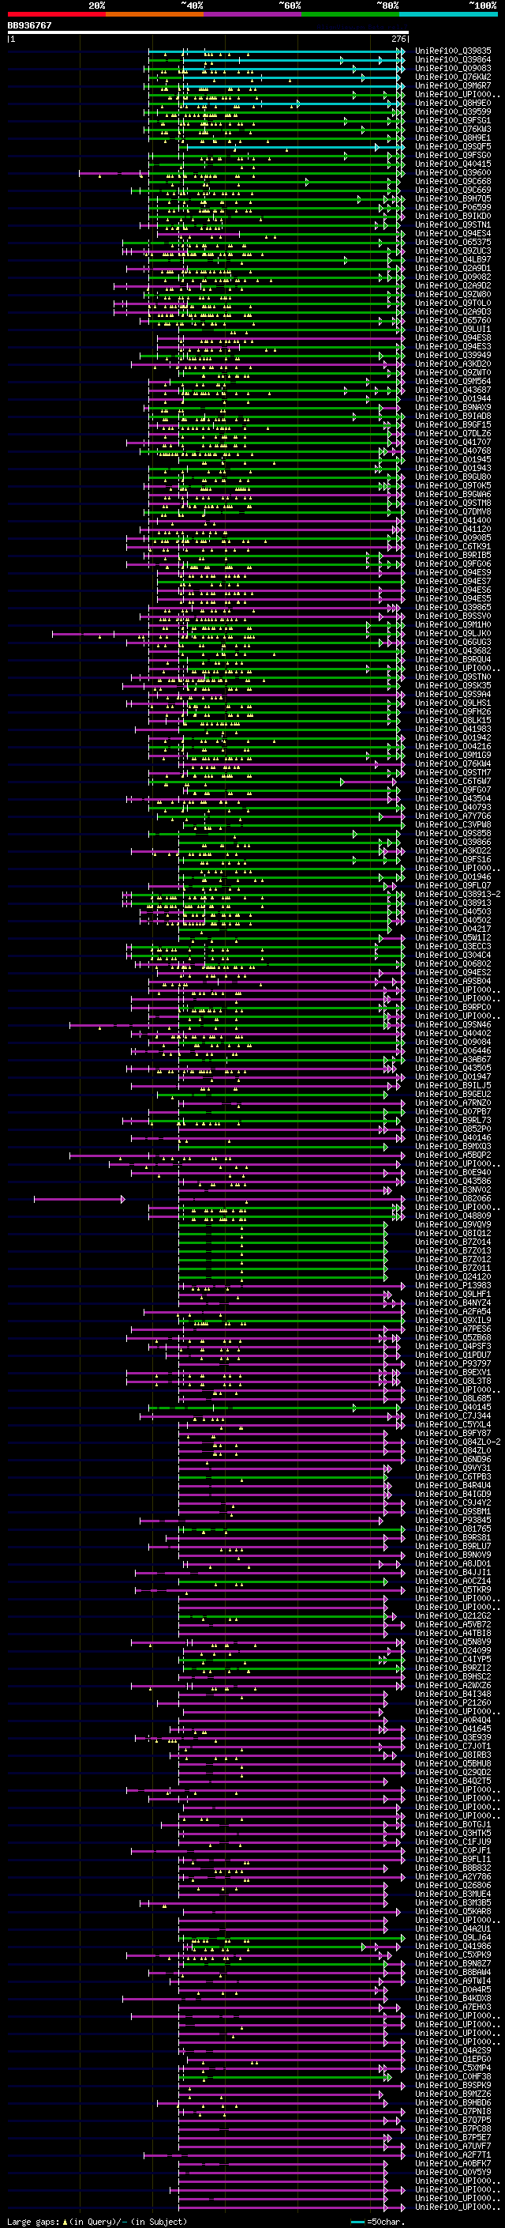
Task: Select the label UniRef100_Q43687
Action: pyautogui.click(x=453, y=390)
